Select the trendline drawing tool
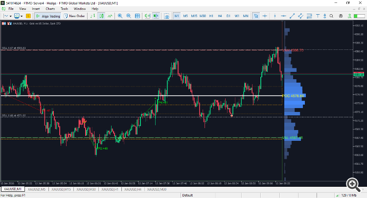The image size is (367, 198). pos(292,16)
